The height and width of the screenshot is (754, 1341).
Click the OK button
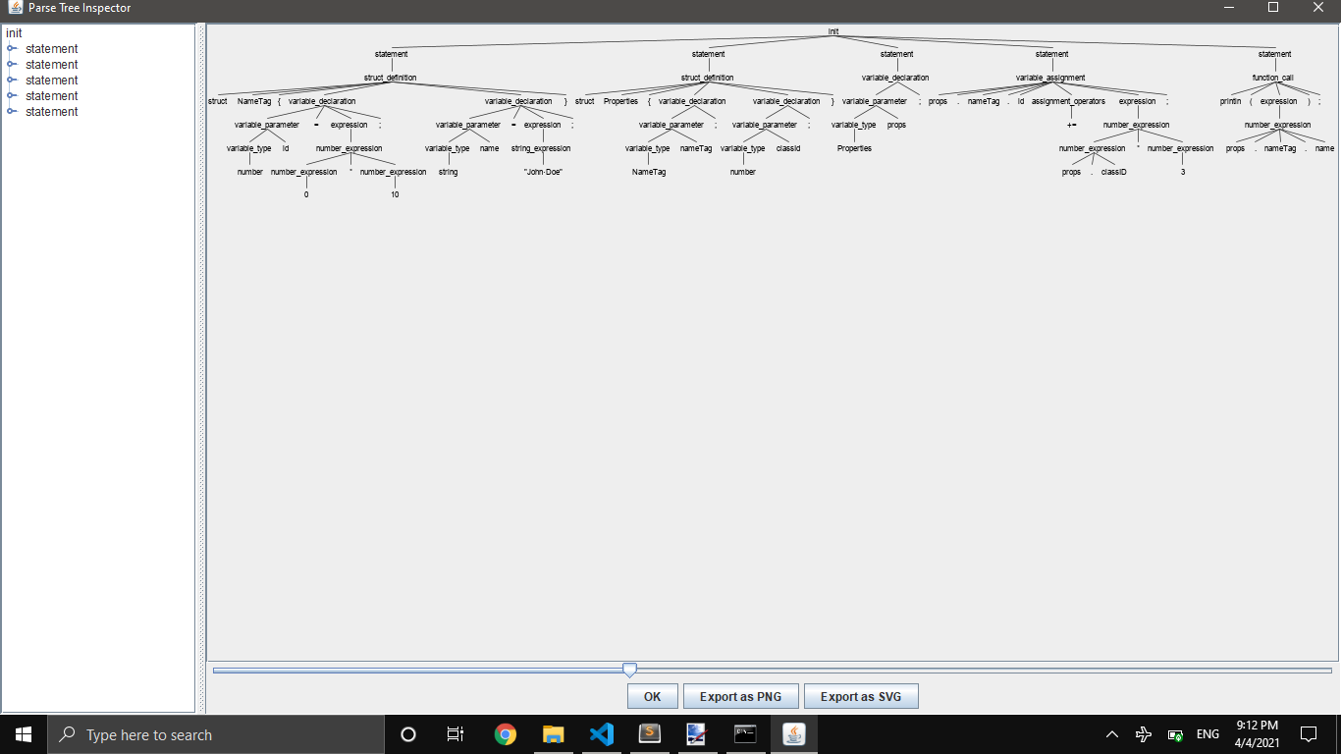653,696
